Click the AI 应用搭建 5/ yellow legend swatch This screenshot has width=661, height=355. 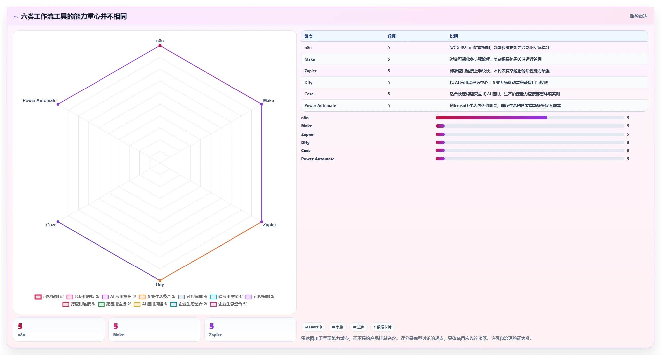[137, 304]
